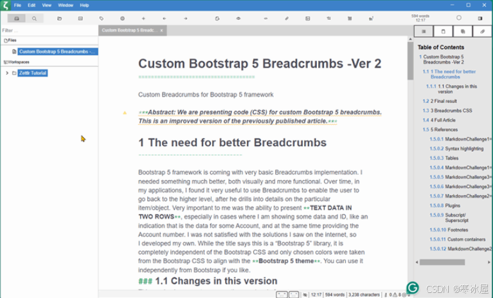Viewport: 493px width, 298px height.
Task: Open Related Files sidebar tab icon
Action: coord(463,32)
